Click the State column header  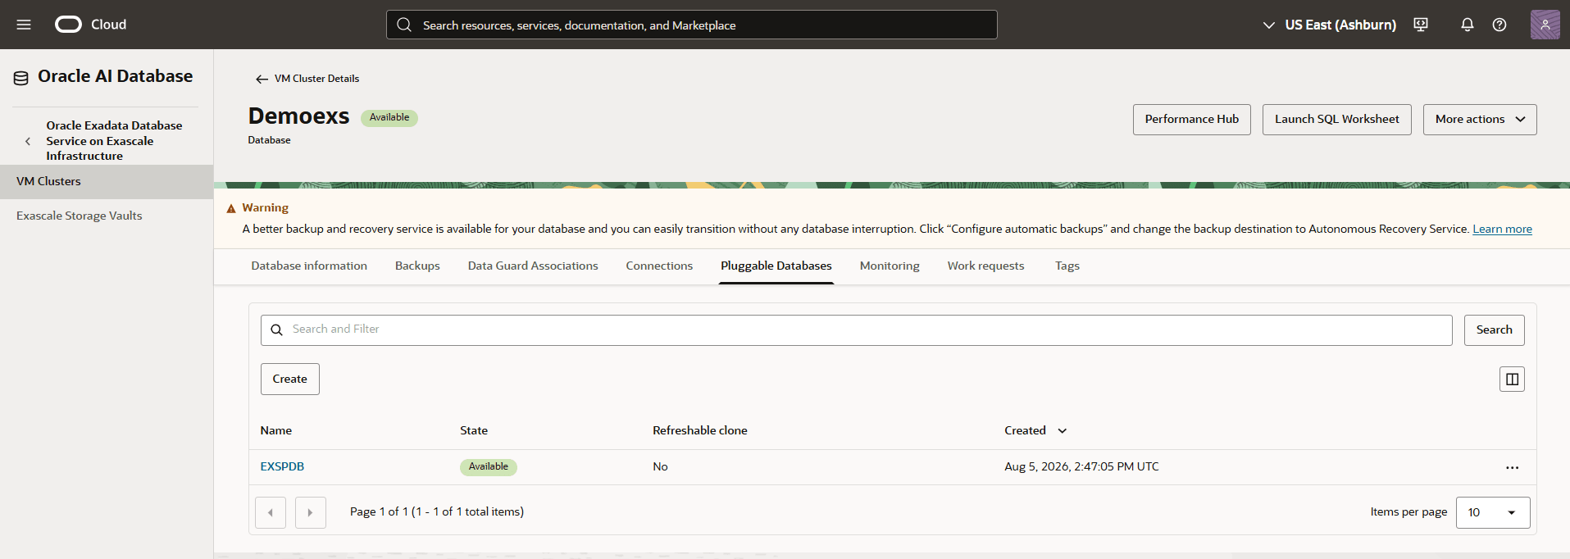pyautogui.click(x=474, y=431)
